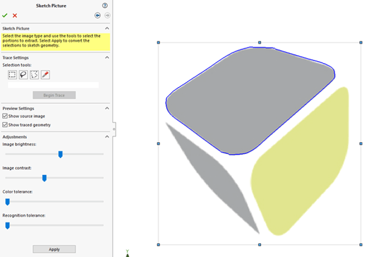Click the bottom-right image resize handle
The image size is (371, 257).
[x=361, y=245]
